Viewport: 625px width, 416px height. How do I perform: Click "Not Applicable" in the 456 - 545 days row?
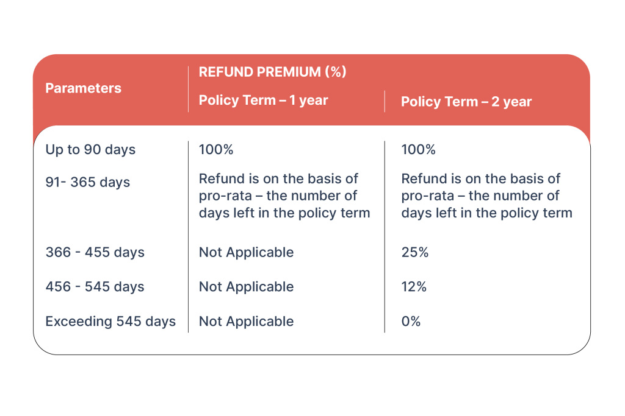point(246,287)
